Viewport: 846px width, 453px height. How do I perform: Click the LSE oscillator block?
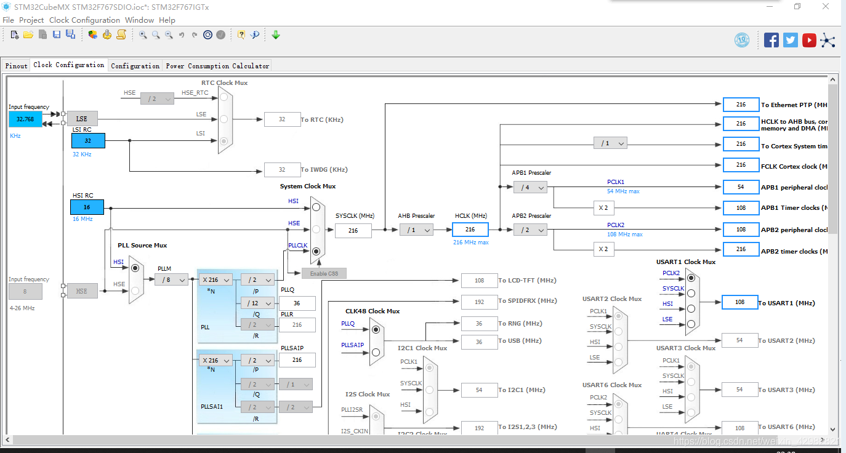tap(82, 119)
